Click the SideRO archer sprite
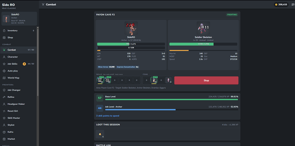295x146 pixels. pyautogui.click(x=131, y=28)
